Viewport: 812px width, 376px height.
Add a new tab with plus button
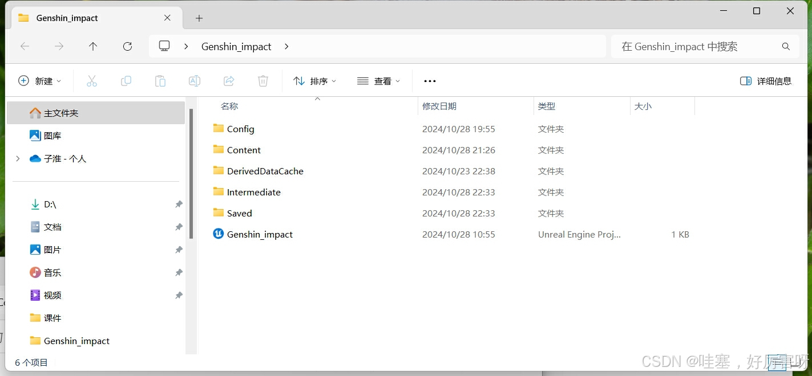coord(199,18)
